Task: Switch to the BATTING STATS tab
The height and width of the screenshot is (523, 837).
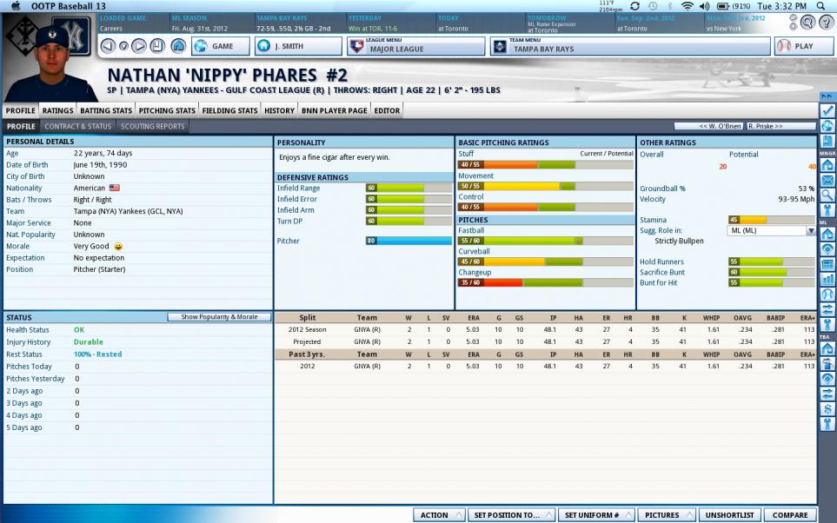Action: (x=106, y=110)
